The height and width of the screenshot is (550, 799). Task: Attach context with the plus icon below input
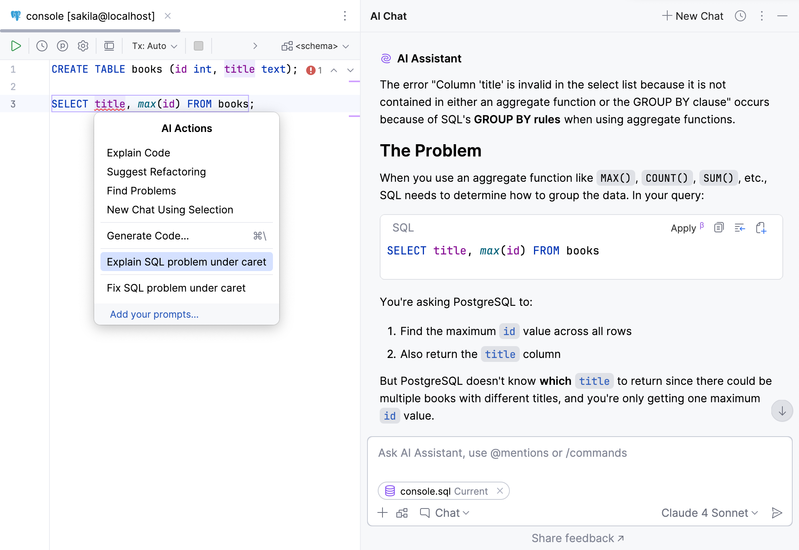tap(382, 512)
